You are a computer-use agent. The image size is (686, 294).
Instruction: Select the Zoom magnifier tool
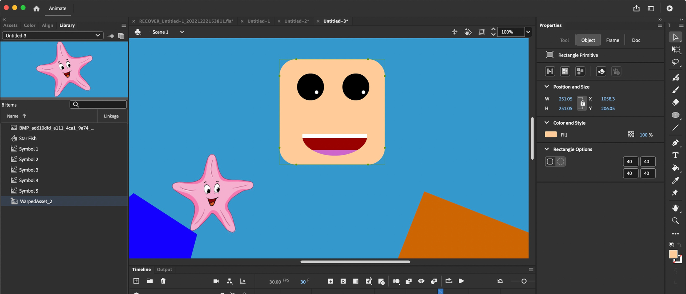(675, 221)
